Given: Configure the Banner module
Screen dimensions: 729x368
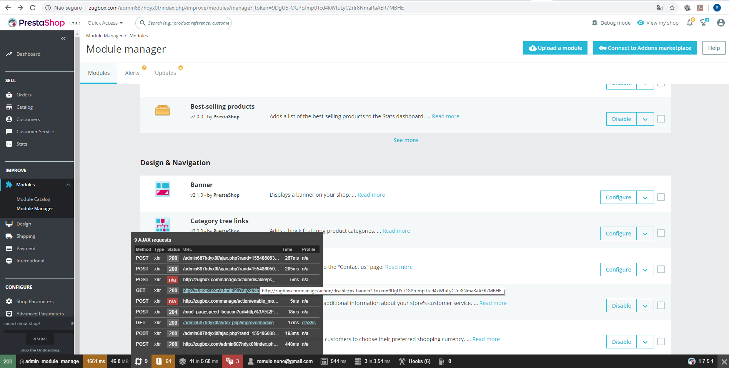Looking at the screenshot, I should 618,197.
